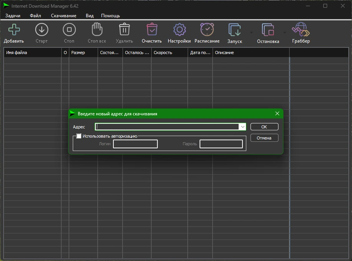The height and width of the screenshot is (261, 352).
Task: Open Настройки gear icon
Action: 179,30
